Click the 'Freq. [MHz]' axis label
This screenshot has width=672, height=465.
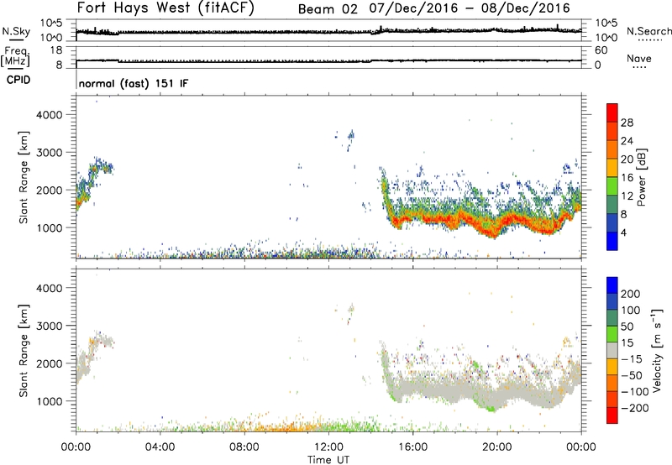point(15,57)
